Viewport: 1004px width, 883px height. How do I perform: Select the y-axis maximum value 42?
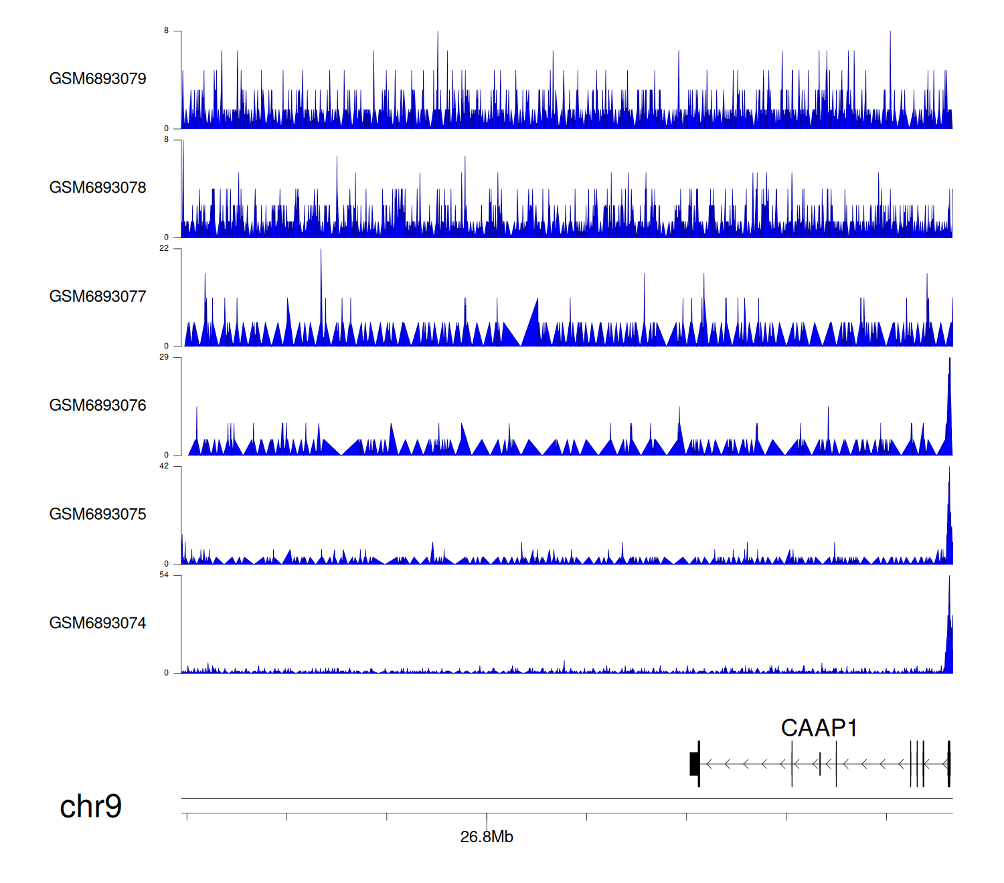click(x=164, y=466)
